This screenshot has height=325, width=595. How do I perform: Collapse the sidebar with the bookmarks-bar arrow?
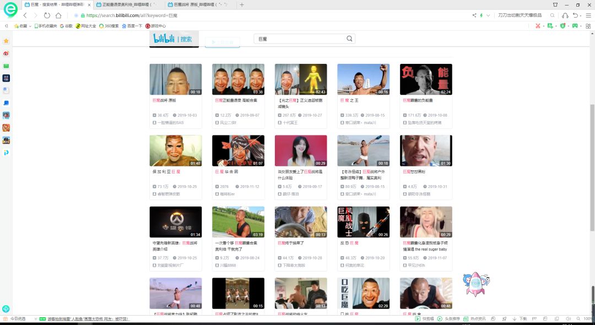point(7,26)
